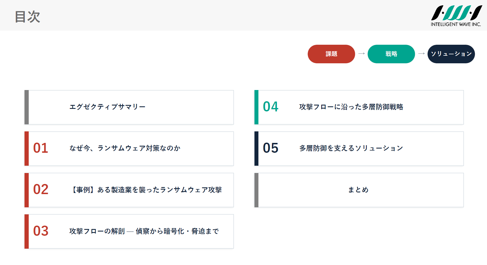This screenshot has width=487, height=265.
Task: Select the green 戦略 pill
Action: (x=391, y=54)
